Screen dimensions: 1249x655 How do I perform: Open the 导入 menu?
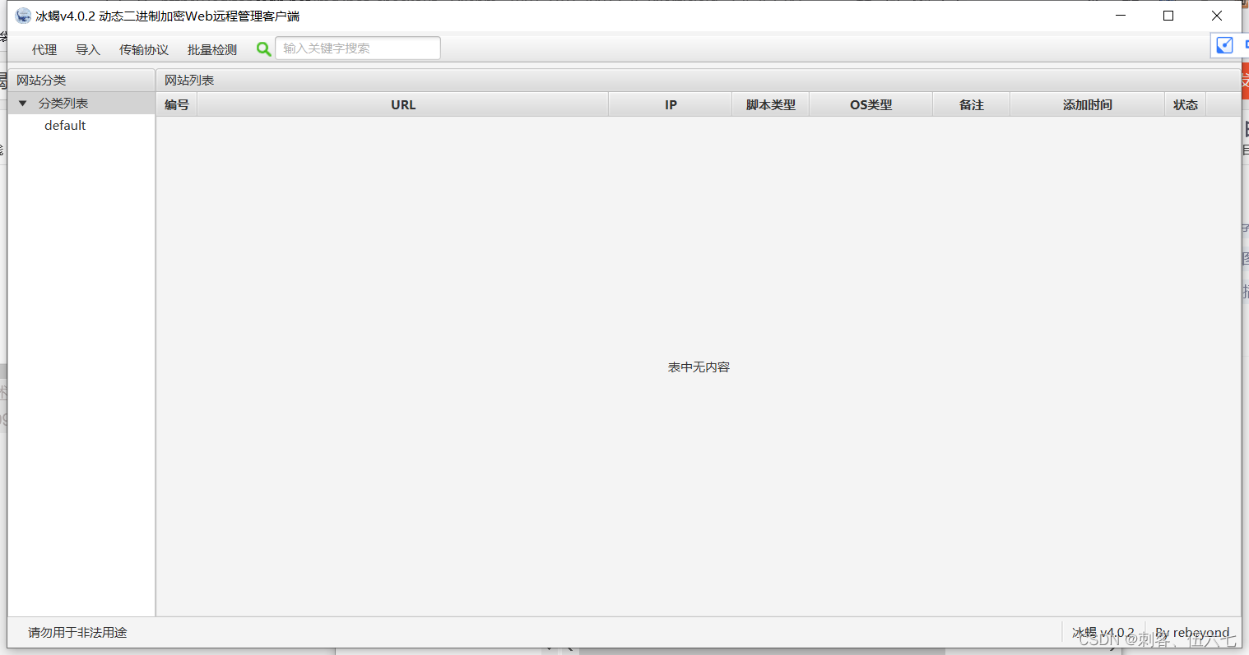coord(87,49)
